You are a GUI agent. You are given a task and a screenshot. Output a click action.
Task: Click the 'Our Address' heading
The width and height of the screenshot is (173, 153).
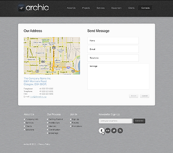pos(33,31)
